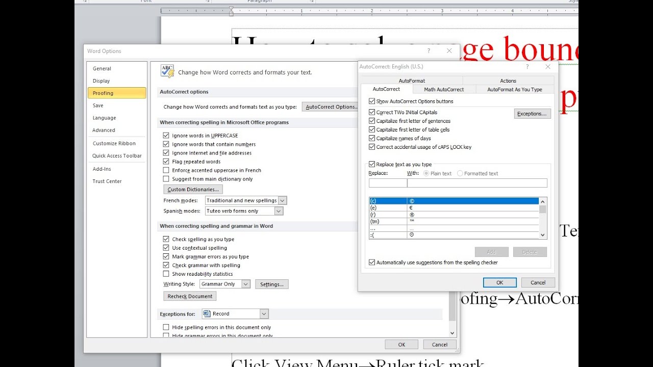
Task: Switch to Actions tab
Action: coord(508,81)
